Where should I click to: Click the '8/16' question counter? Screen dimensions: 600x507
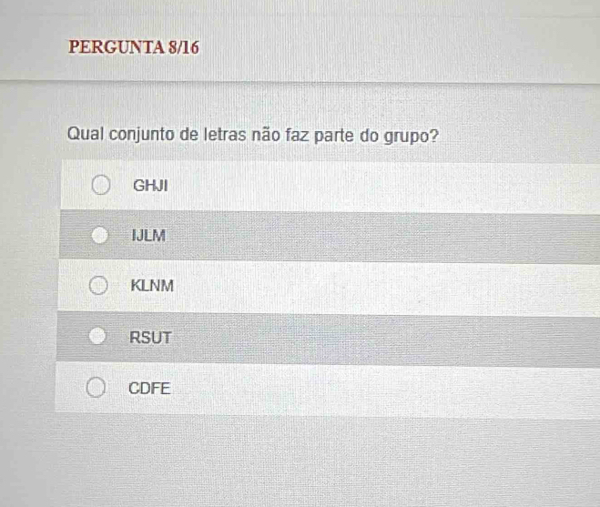[183, 46]
